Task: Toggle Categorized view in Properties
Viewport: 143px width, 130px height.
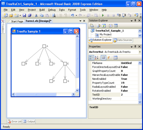Action: 91,58
